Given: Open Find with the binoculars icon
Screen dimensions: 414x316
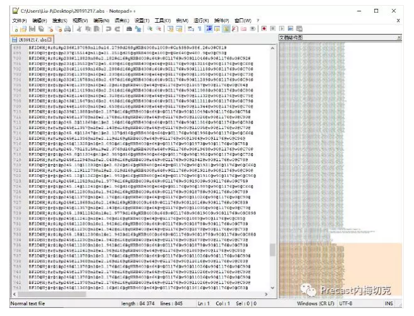Looking at the screenshot, I should point(129,29).
